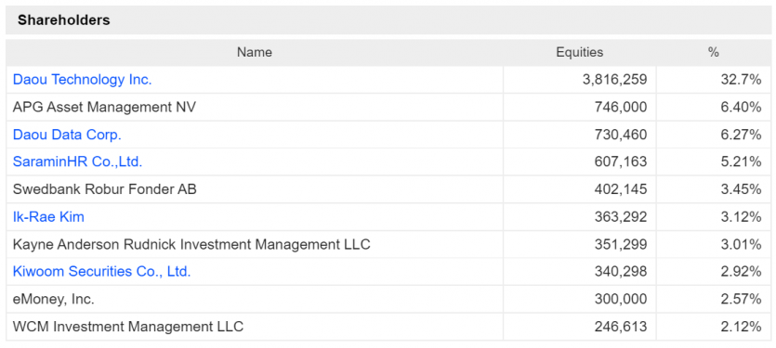Open the Ik-Rae Kim shareholder link
Image resolution: width=776 pixels, height=348 pixels.
click(48, 216)
